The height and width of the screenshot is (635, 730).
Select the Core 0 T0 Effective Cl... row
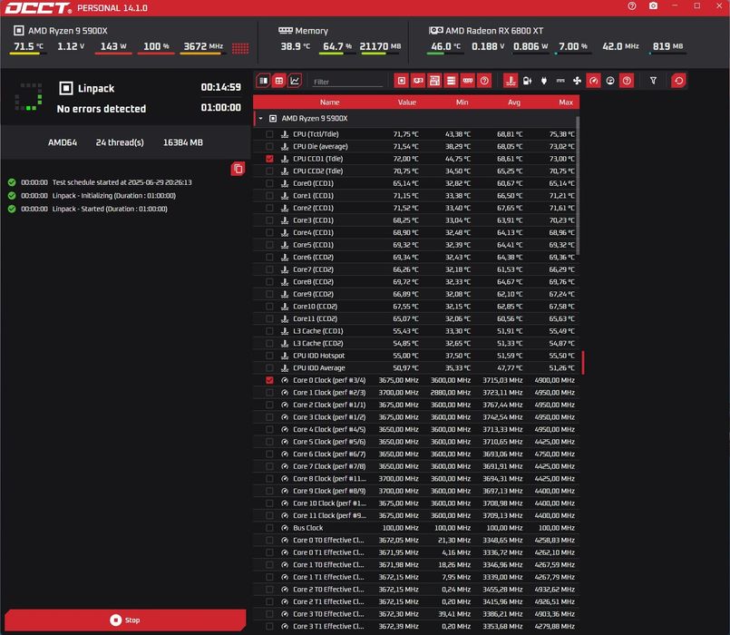[415, 541]
